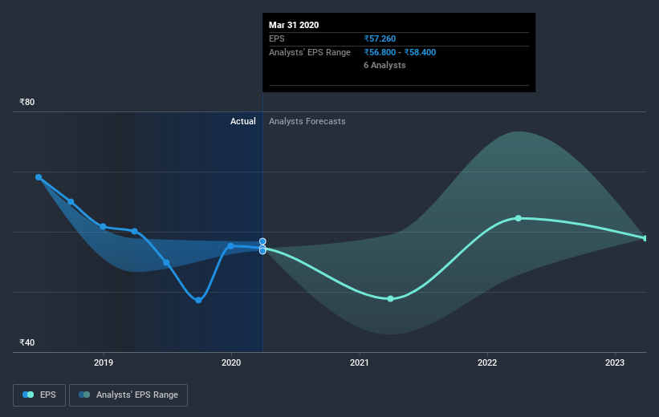Select the EPS data point in late 2018
Screen dimensions: 659x417
click(x=71, y=202)
